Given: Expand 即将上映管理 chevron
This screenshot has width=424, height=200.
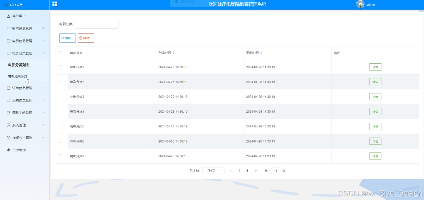Looking at the screenshot, I should pyautogui.click(x=44, y=112).
